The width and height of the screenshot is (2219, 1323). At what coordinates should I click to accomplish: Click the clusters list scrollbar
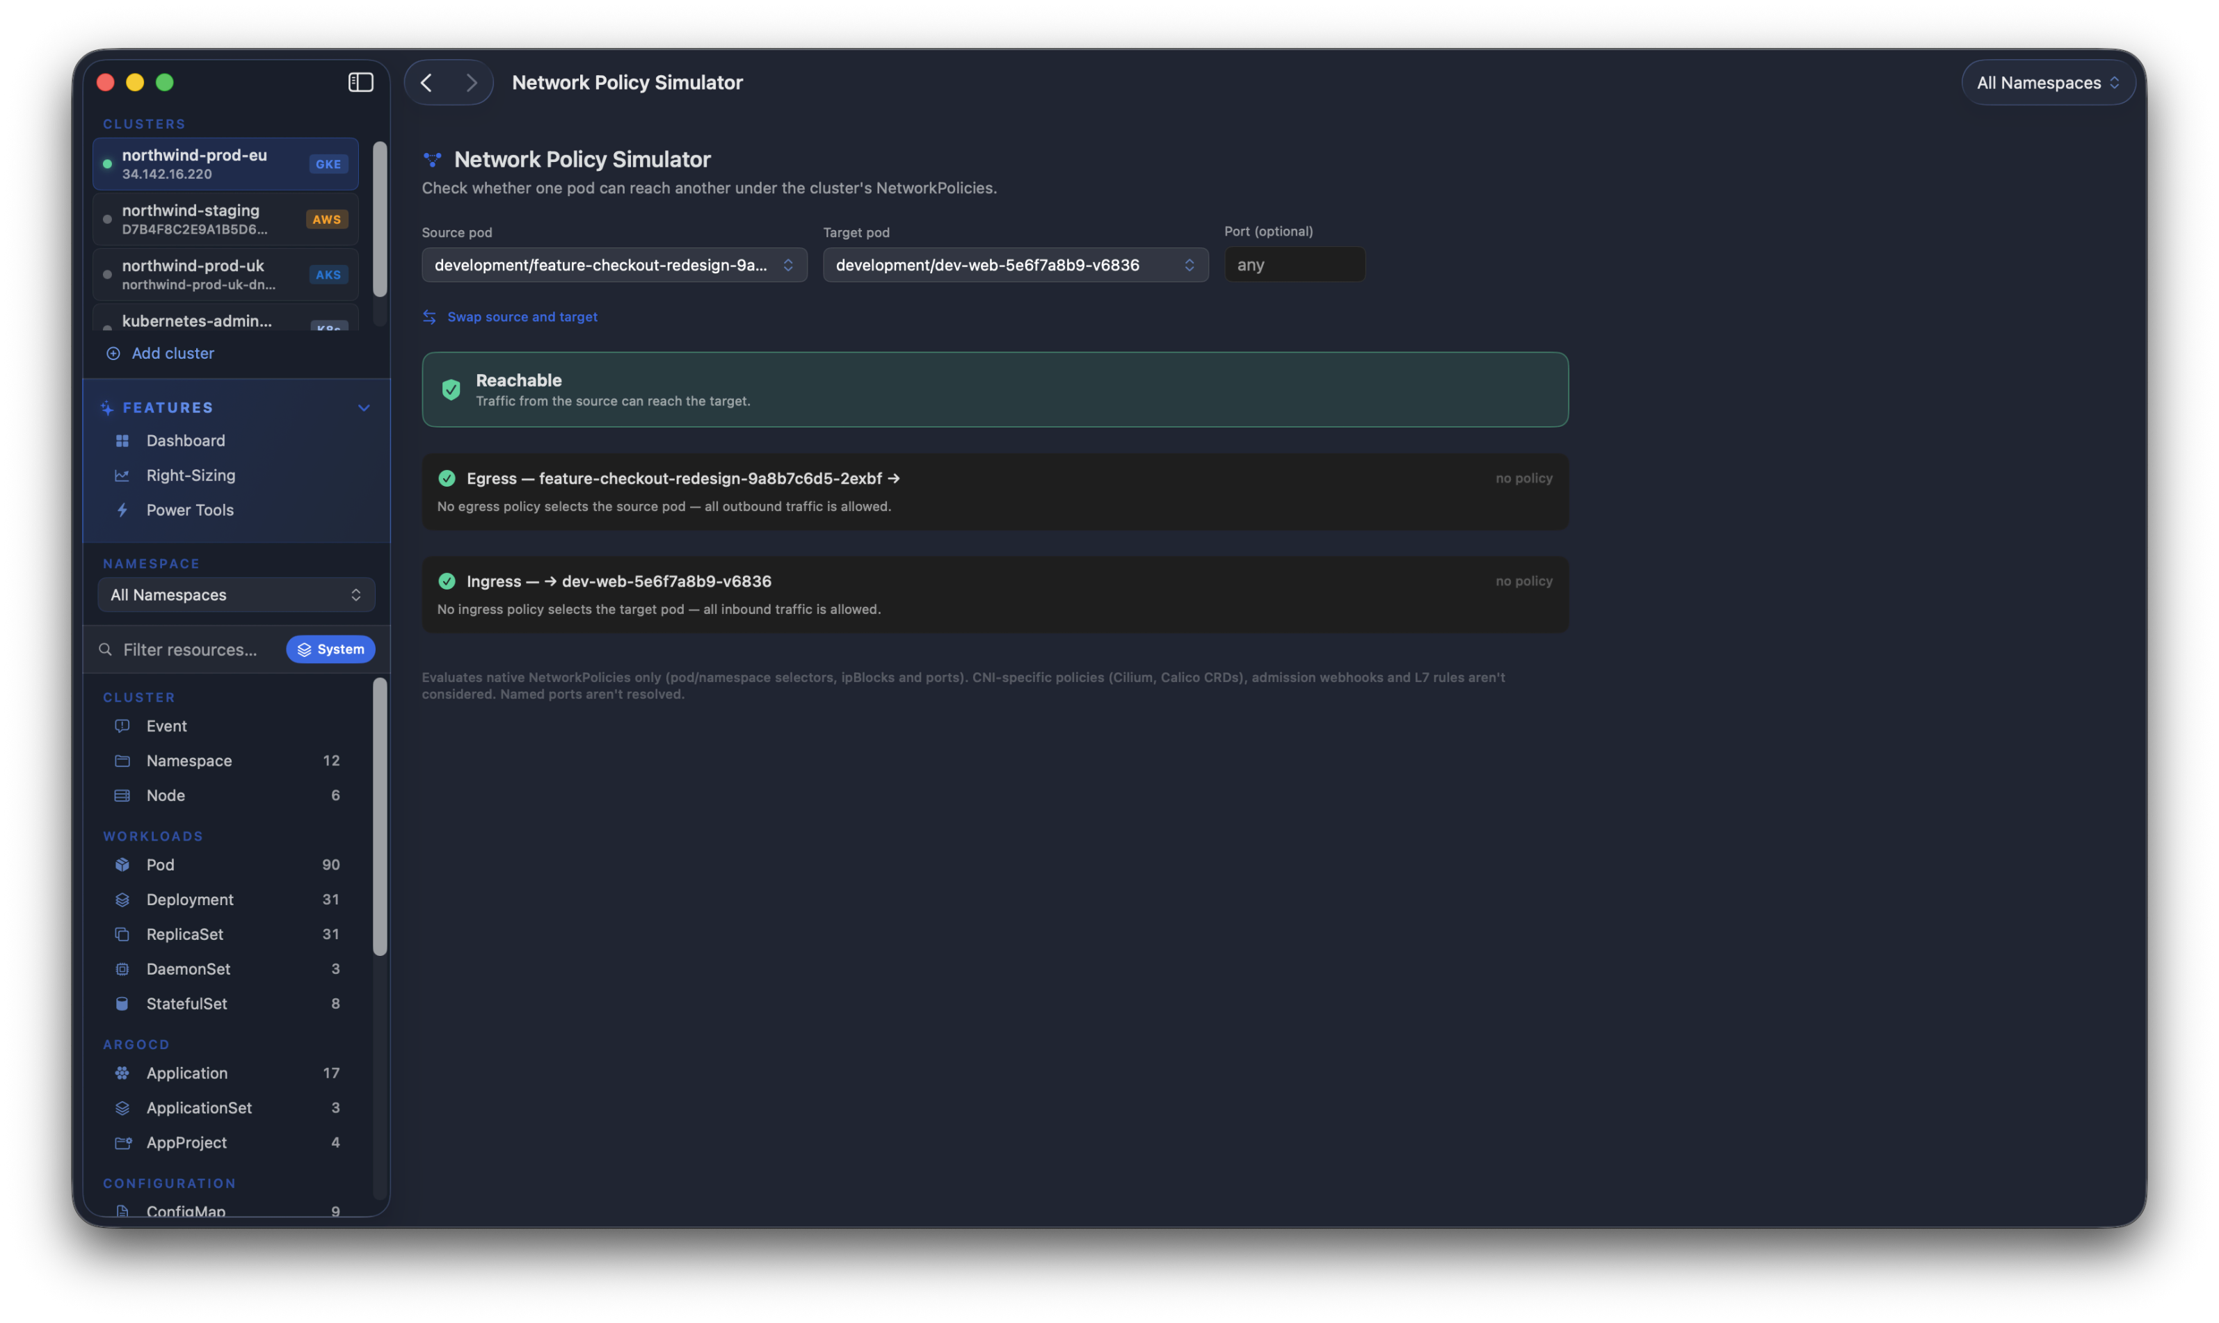click(380, 219)
